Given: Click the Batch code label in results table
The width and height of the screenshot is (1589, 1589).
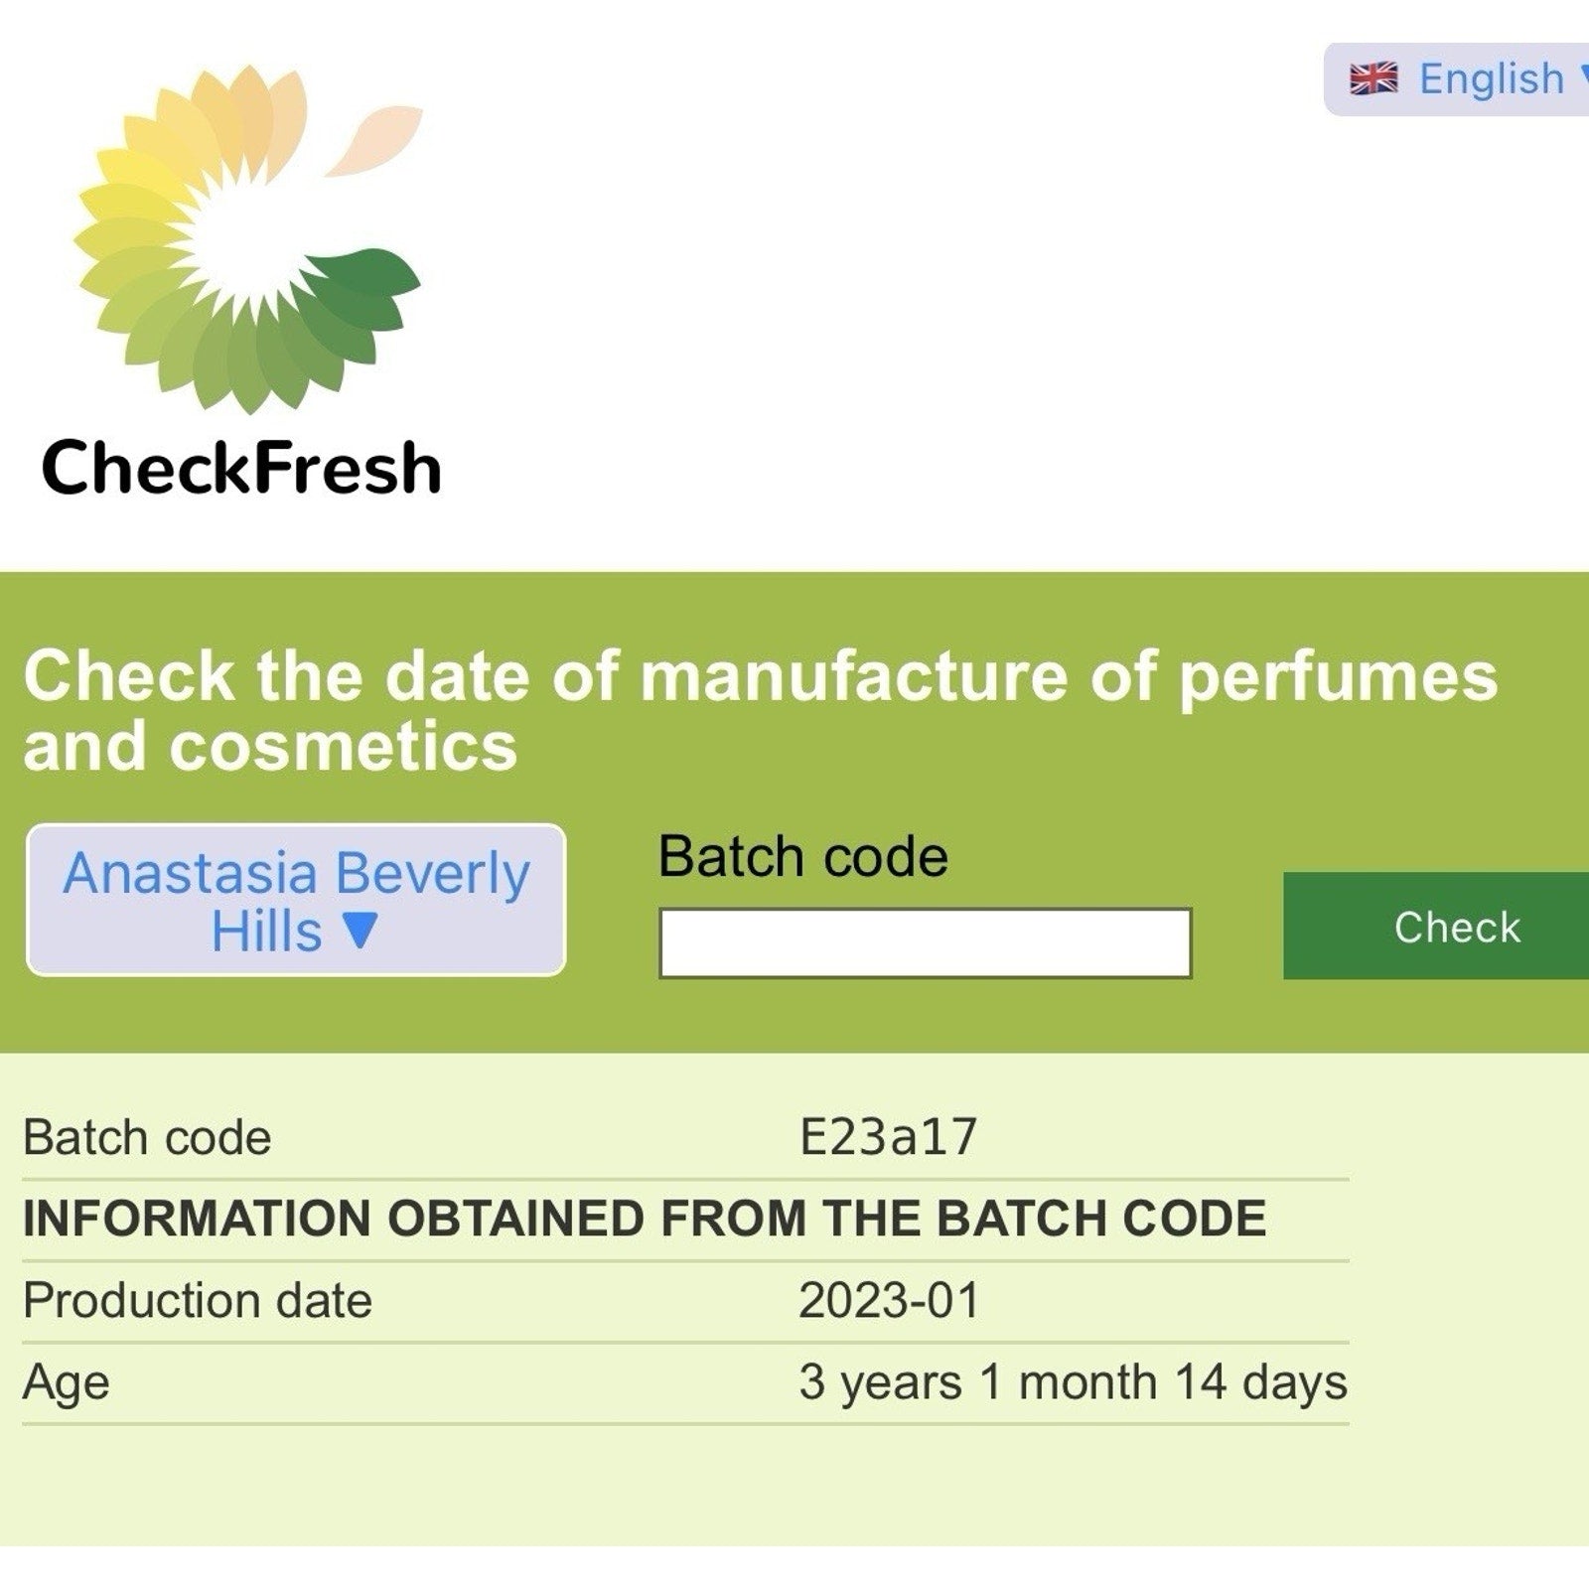Looking at the screenshot, I should point(147,1138).
